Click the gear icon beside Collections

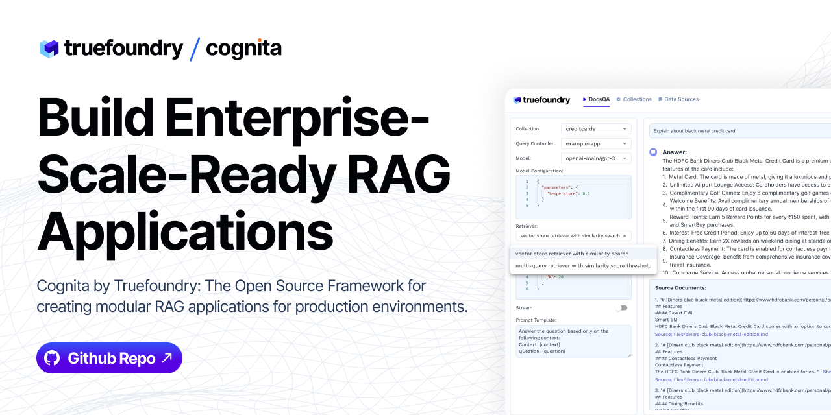pyautogui.click(x=619, y=99)
